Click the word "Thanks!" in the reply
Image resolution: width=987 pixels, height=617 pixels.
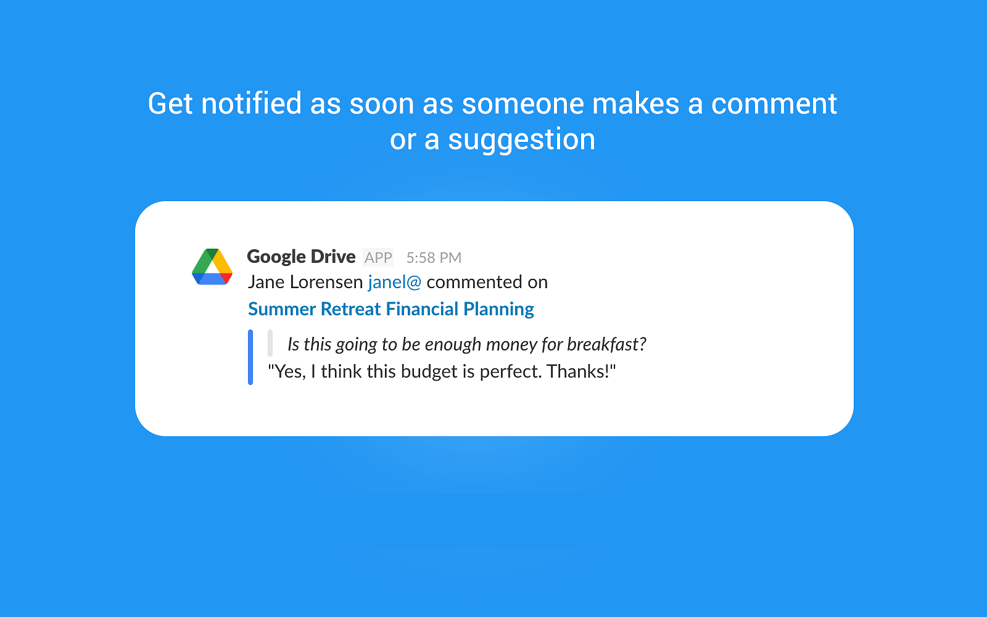click(x=581, y=371)
